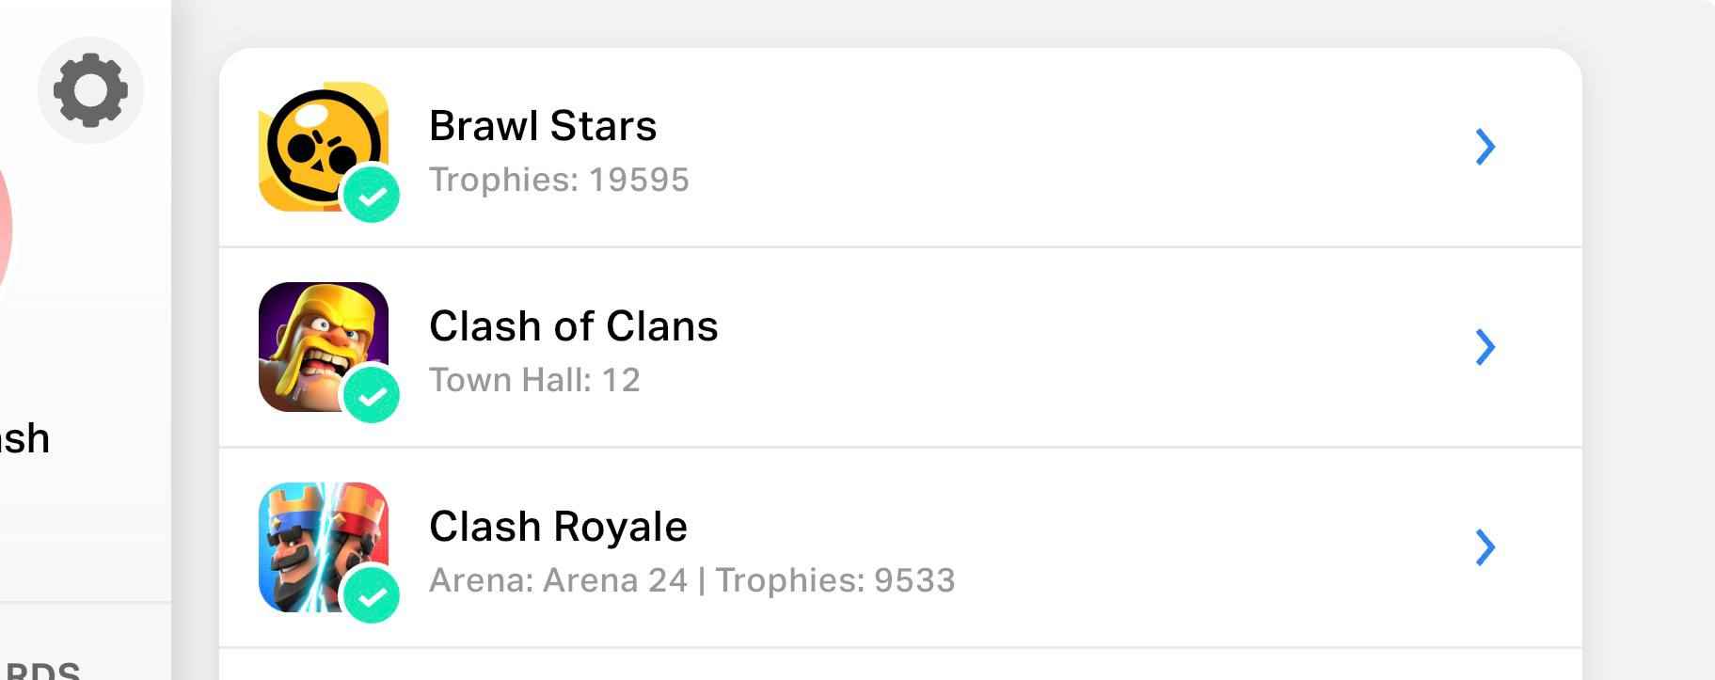Select the Clash Royale title text
Screen dimensions: 1715x680
[x=558, y=527]
